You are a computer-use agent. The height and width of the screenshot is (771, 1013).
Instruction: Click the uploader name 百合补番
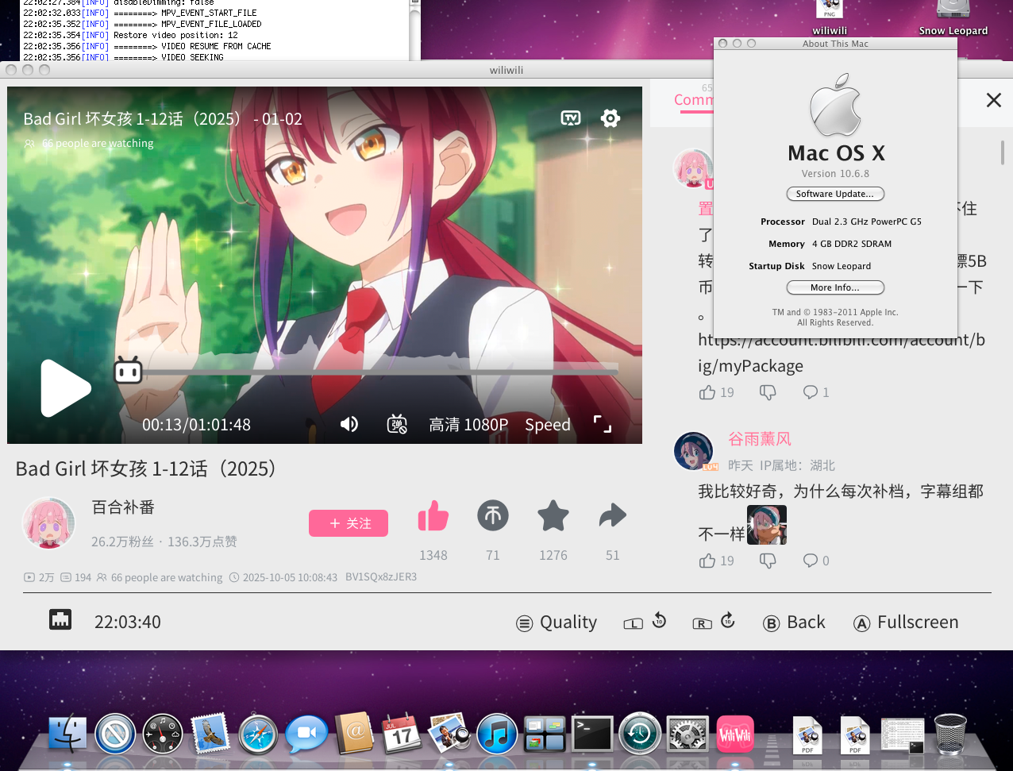click(x=123, y=507)
